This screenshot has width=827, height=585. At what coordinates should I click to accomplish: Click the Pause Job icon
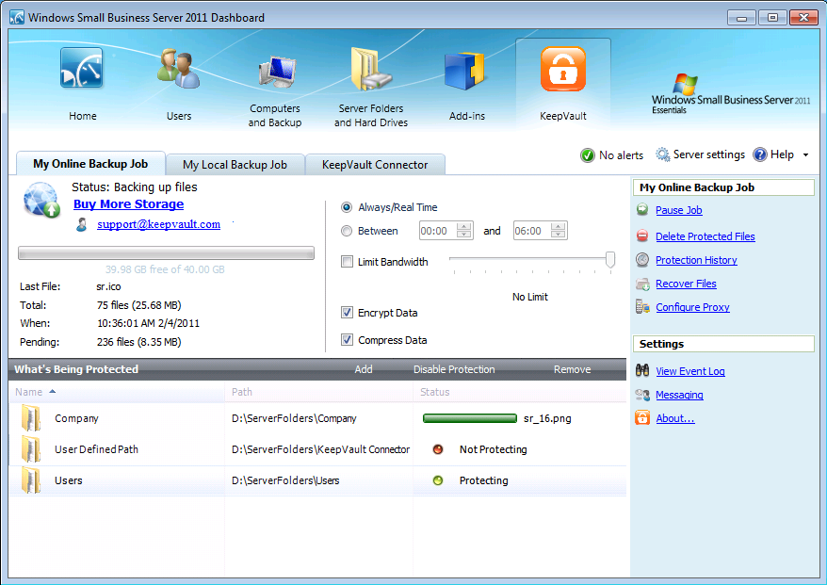[642, 209]
